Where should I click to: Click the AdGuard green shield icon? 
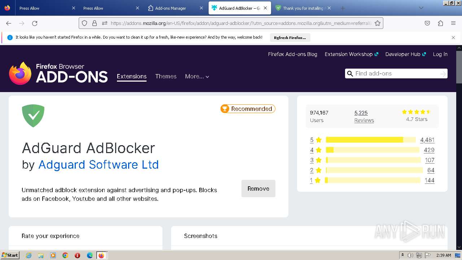coord(33,116)
